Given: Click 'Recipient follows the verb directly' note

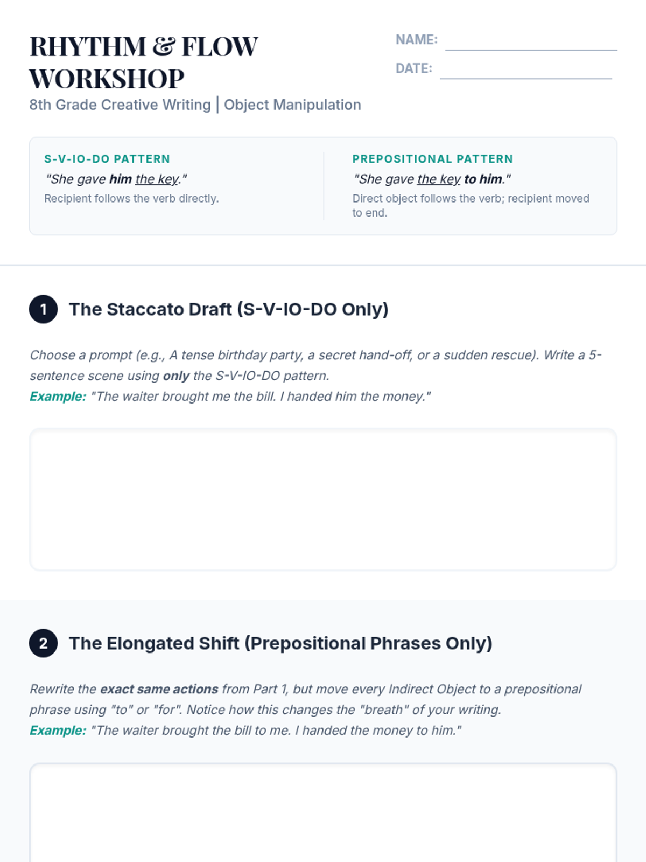Looking at the screenshot, I should click(x=131, y=198).
